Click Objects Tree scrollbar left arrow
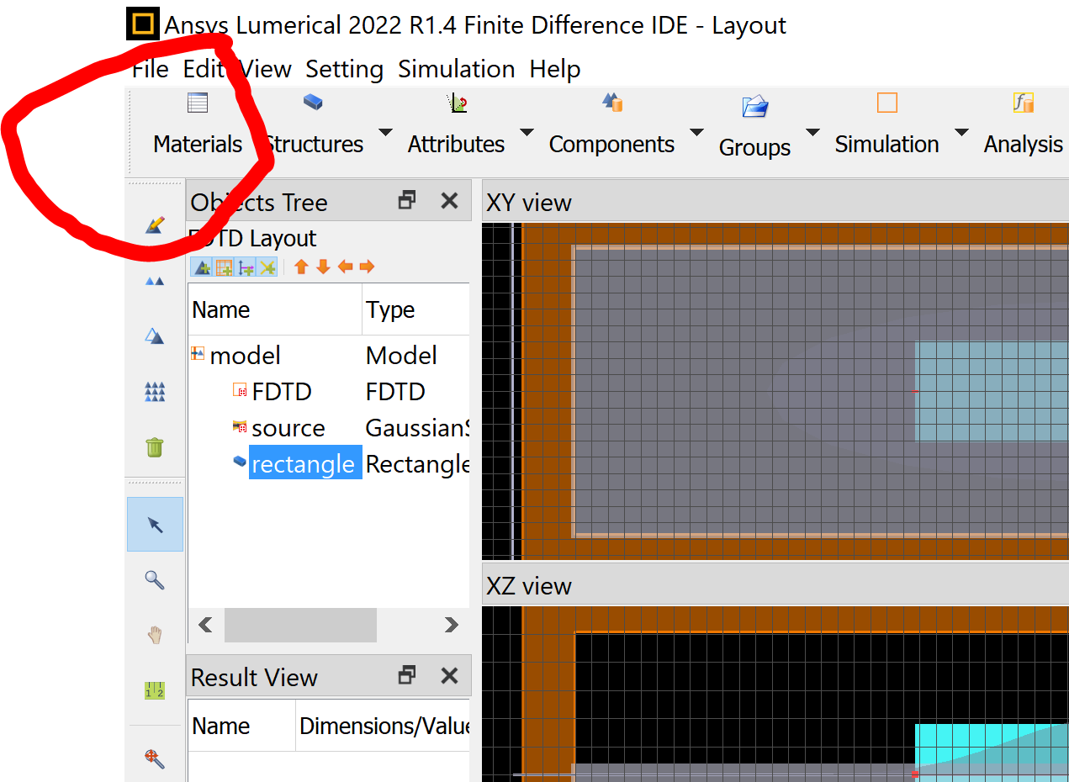Image resolution: width=1069 pixels, height=782 pixels. (x=205, y=625)
